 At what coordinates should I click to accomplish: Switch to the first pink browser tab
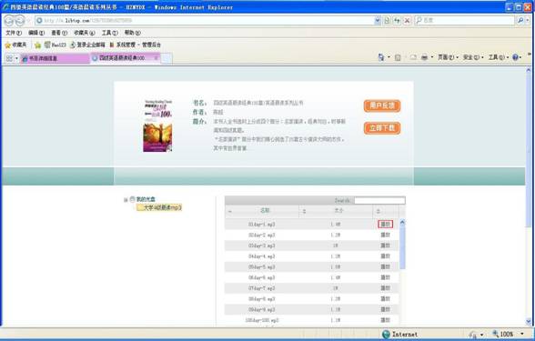(x=55, y=58)
